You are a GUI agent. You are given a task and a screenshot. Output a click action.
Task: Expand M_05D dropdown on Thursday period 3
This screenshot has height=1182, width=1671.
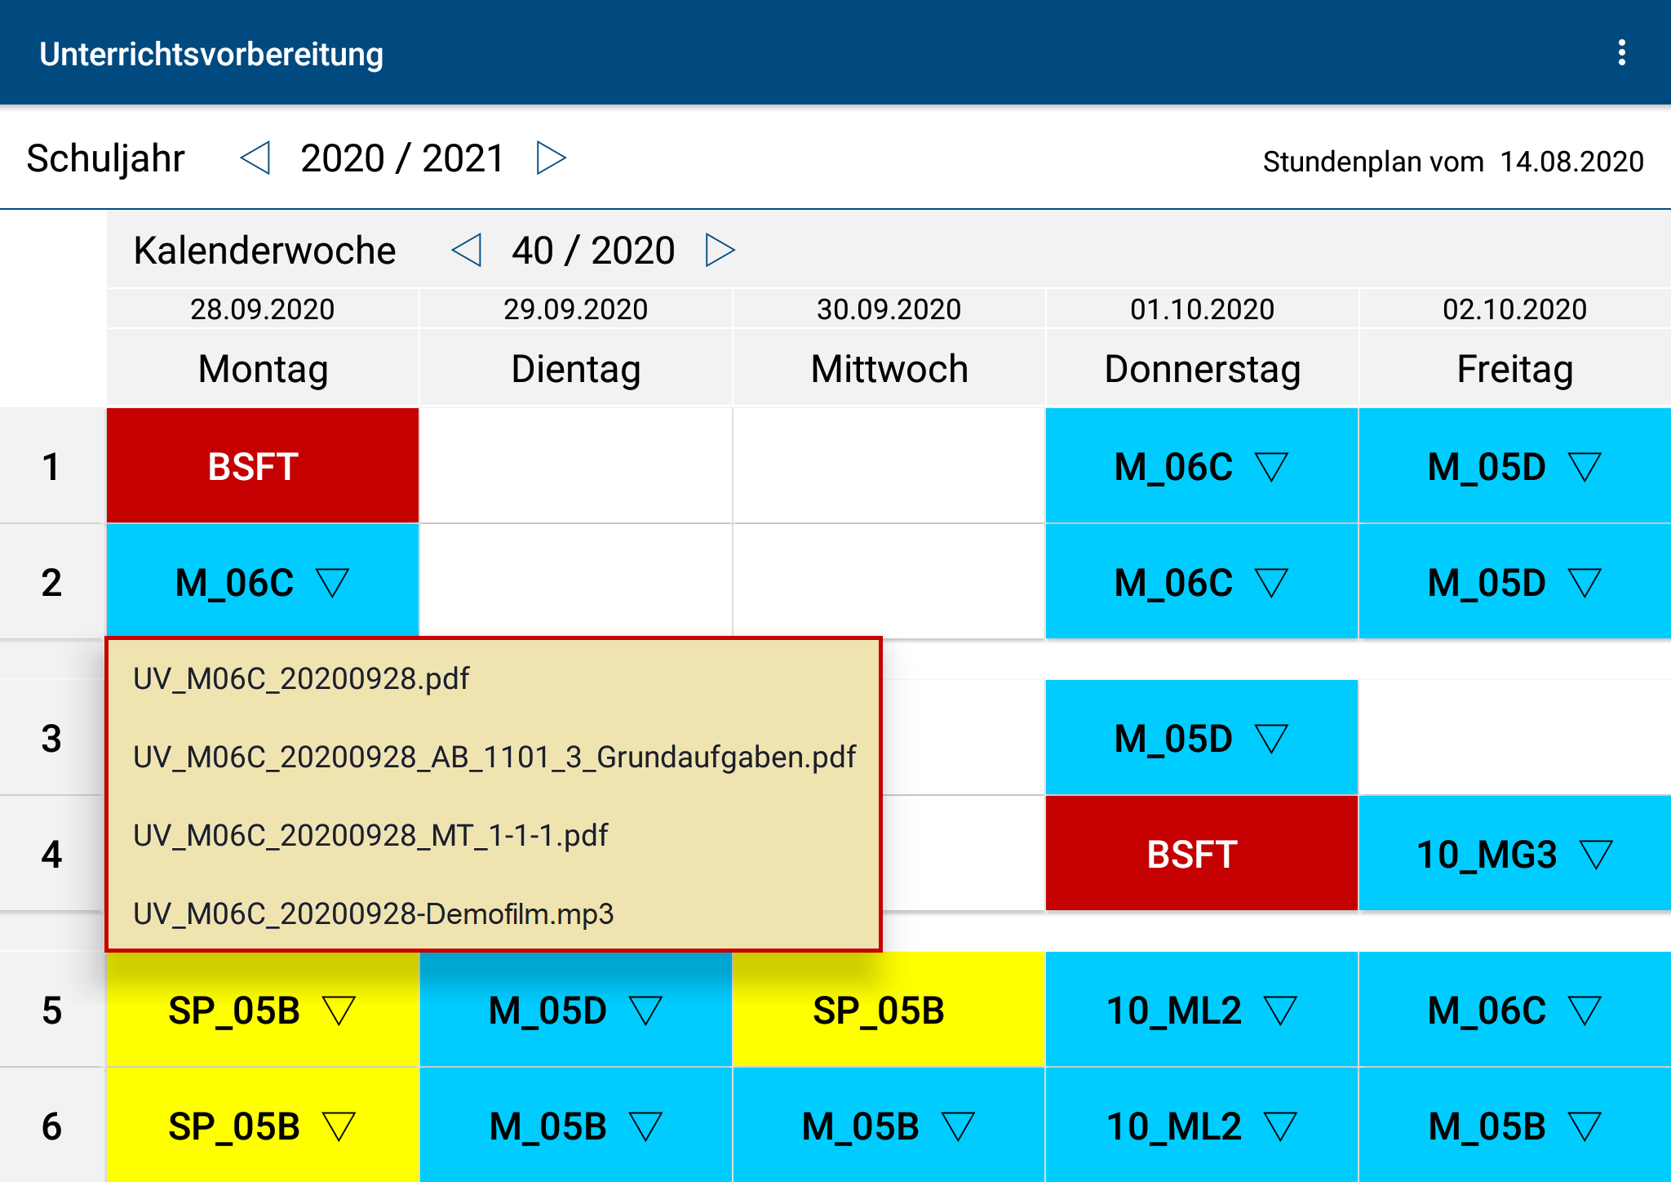pos(1271,739)
